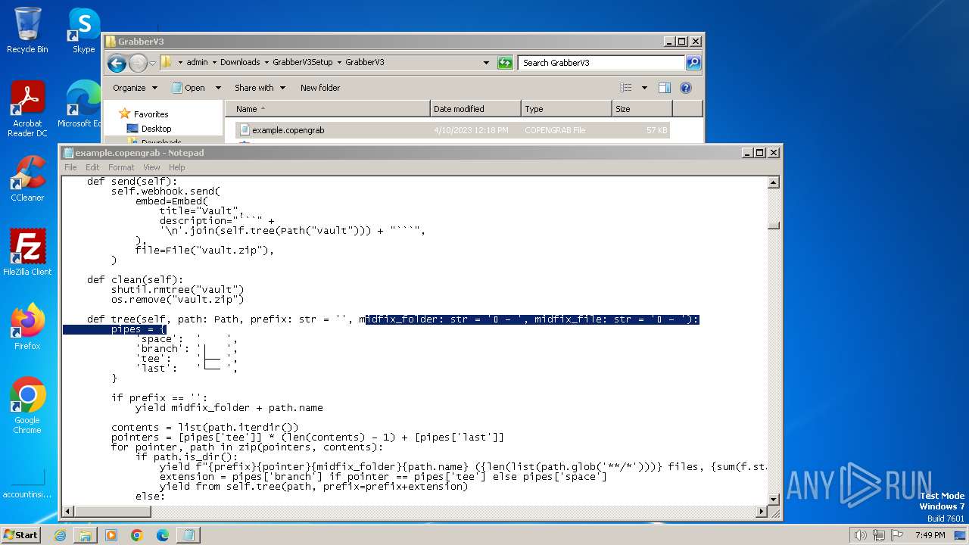Expand the Open button dropdown arrow
969x545 pixels.
[x=218, y=88]
